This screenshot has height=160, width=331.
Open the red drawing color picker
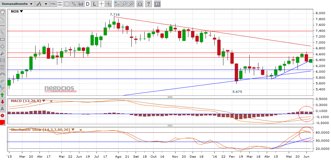point(2,122)
